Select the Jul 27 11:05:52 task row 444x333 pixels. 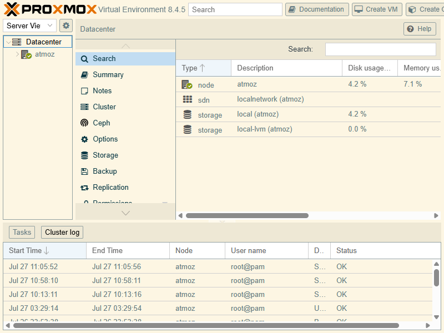(218, 266)
